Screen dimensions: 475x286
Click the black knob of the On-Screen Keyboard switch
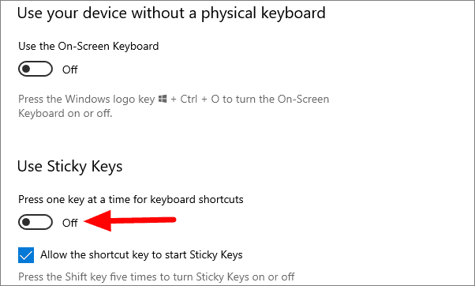pyautogui.click(x=27, y=70)
